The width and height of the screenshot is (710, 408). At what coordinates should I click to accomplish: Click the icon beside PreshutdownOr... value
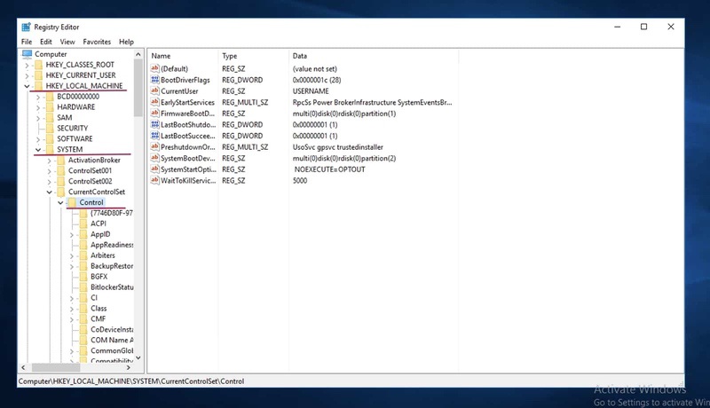pyautogui.click(x=154, y=146)
